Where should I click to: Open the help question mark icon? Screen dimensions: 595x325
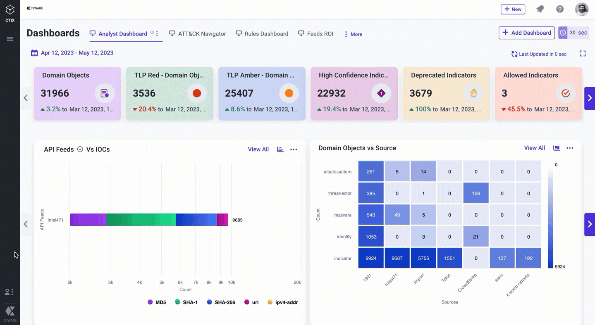560,9
